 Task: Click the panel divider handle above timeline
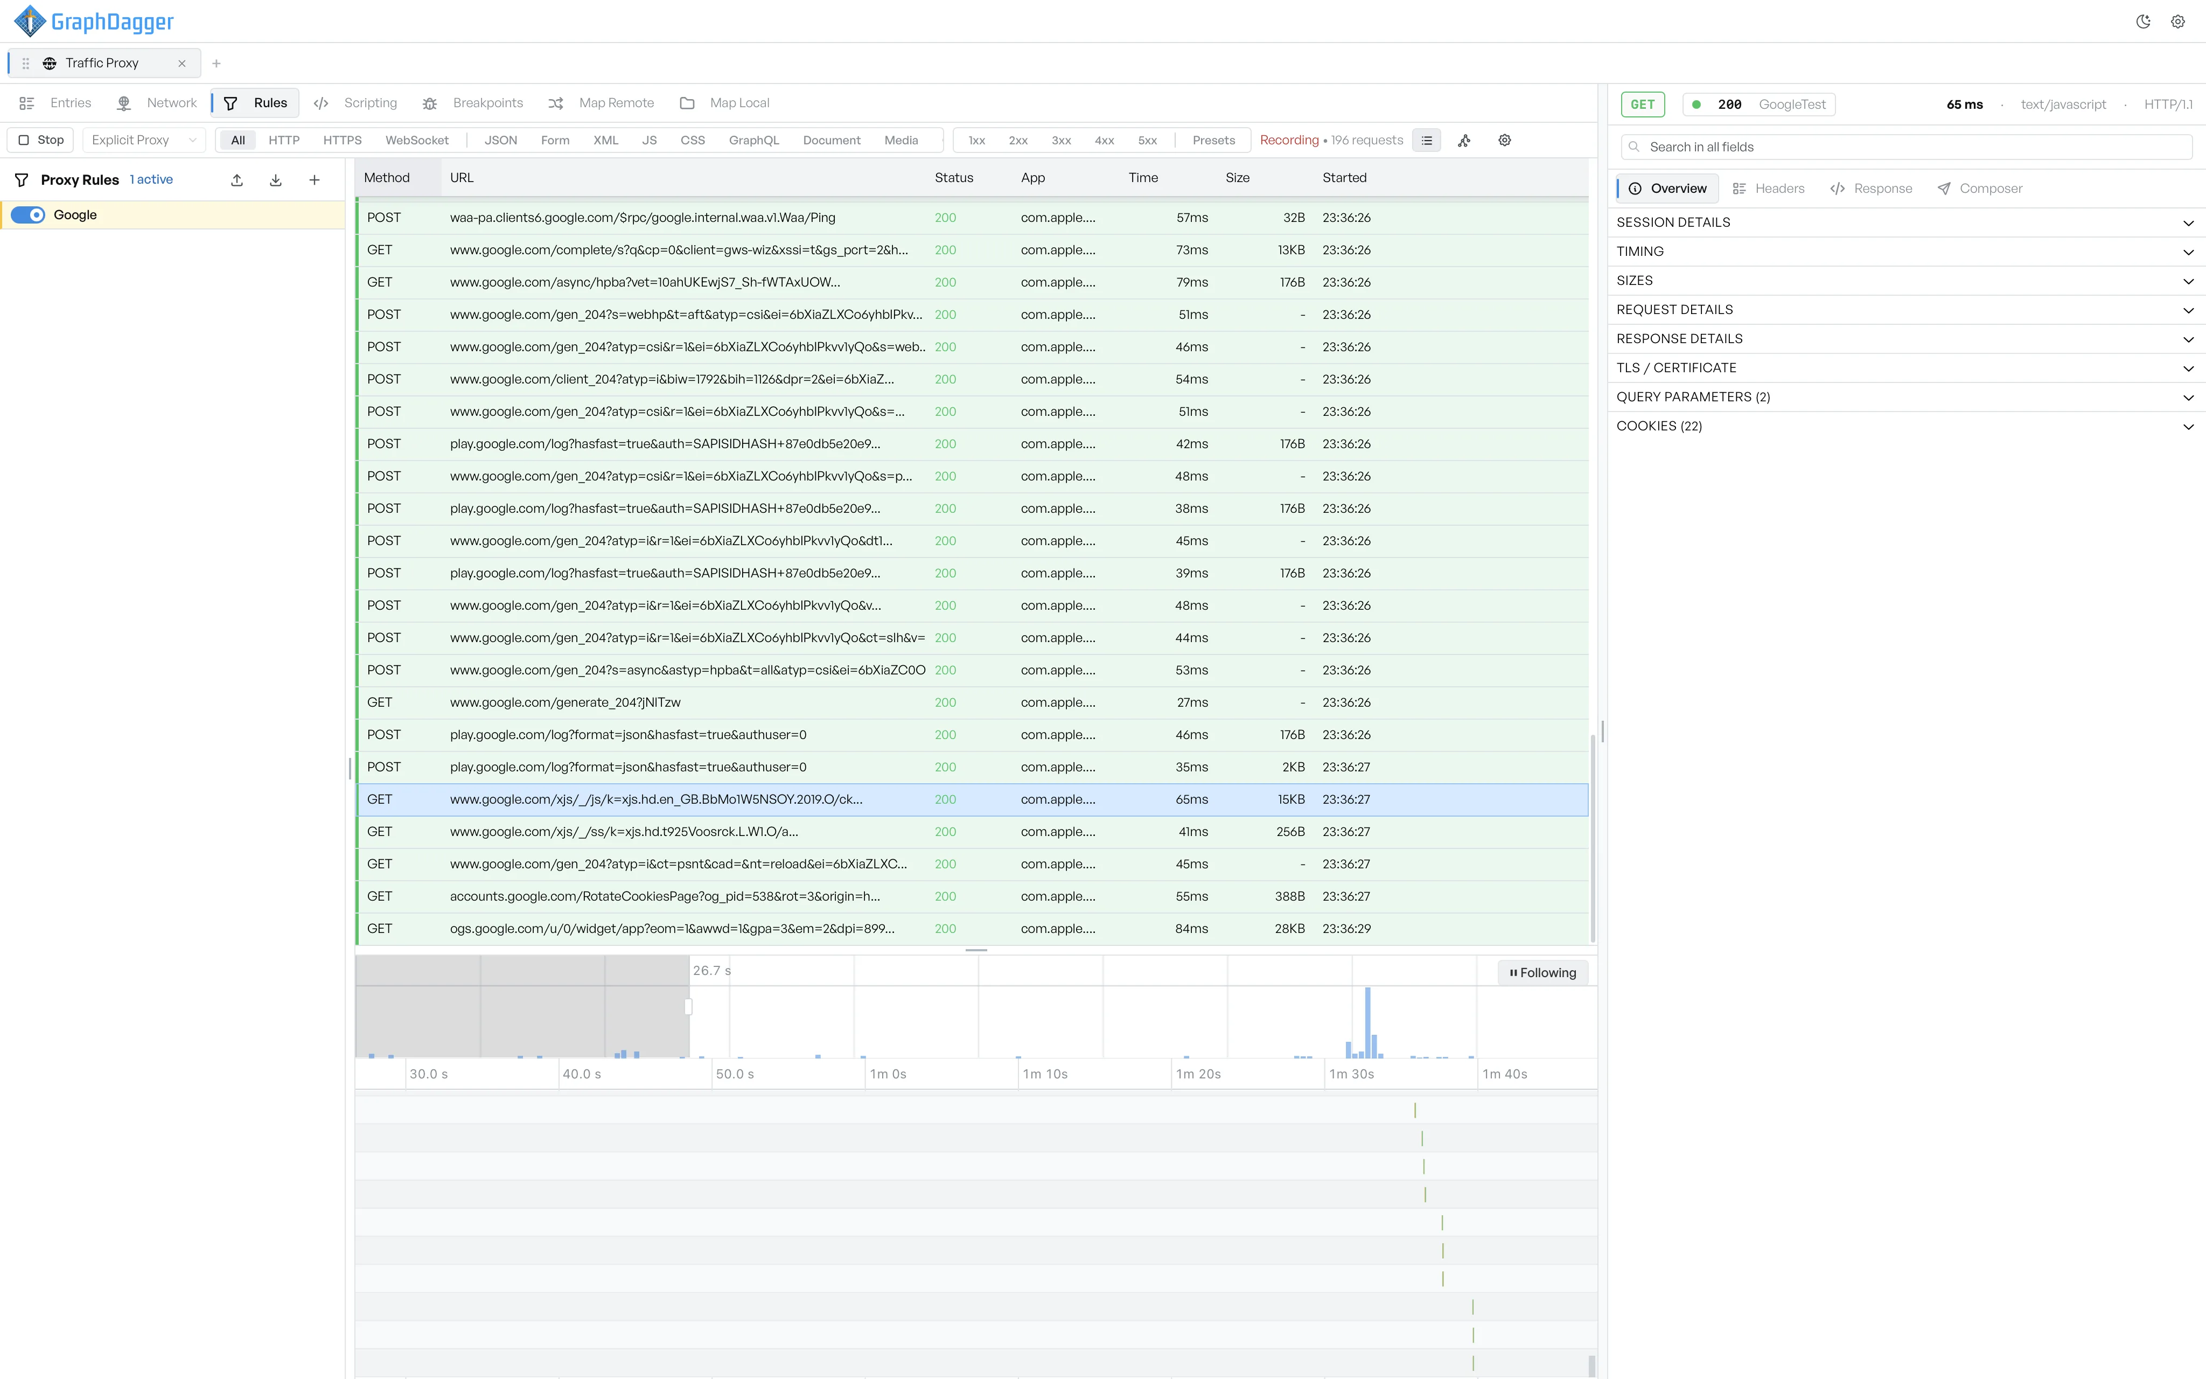click(976, 950)
